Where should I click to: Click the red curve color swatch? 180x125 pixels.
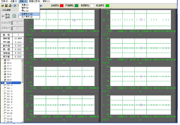[62, 6]
